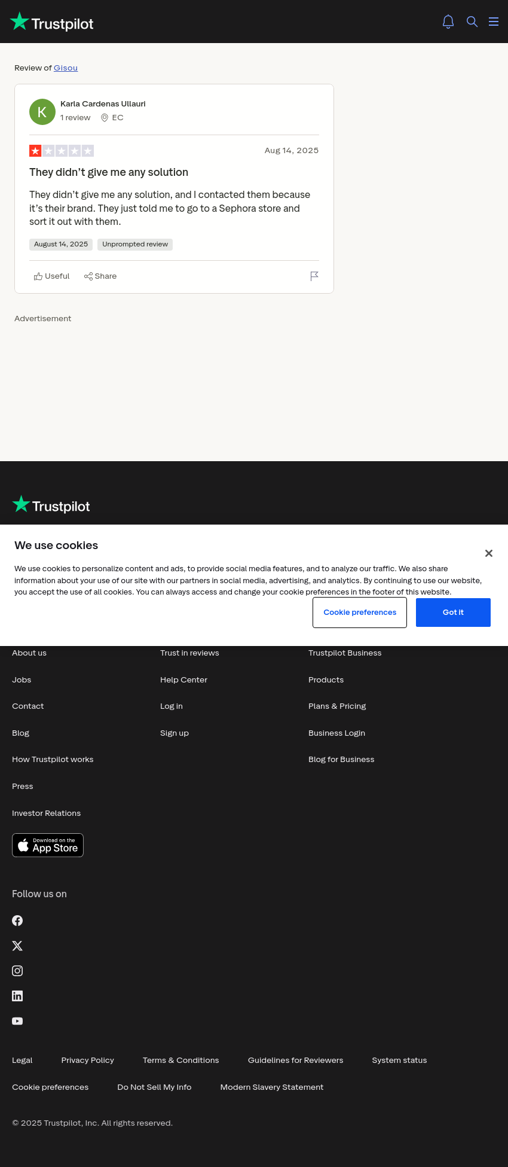Download on the App Store badge
This screenshot has height=1167, width=508.
coord(48,845)
